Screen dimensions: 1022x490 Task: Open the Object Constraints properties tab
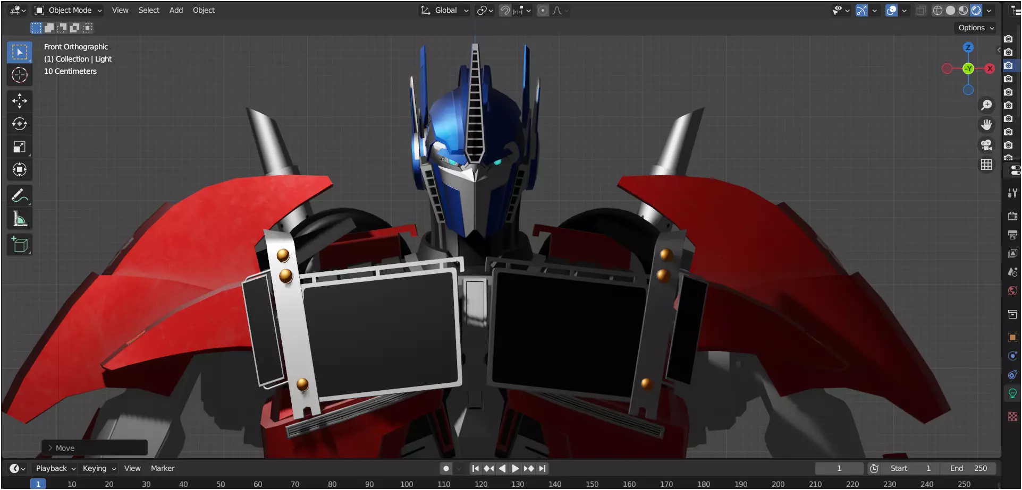pos(1012,375)
